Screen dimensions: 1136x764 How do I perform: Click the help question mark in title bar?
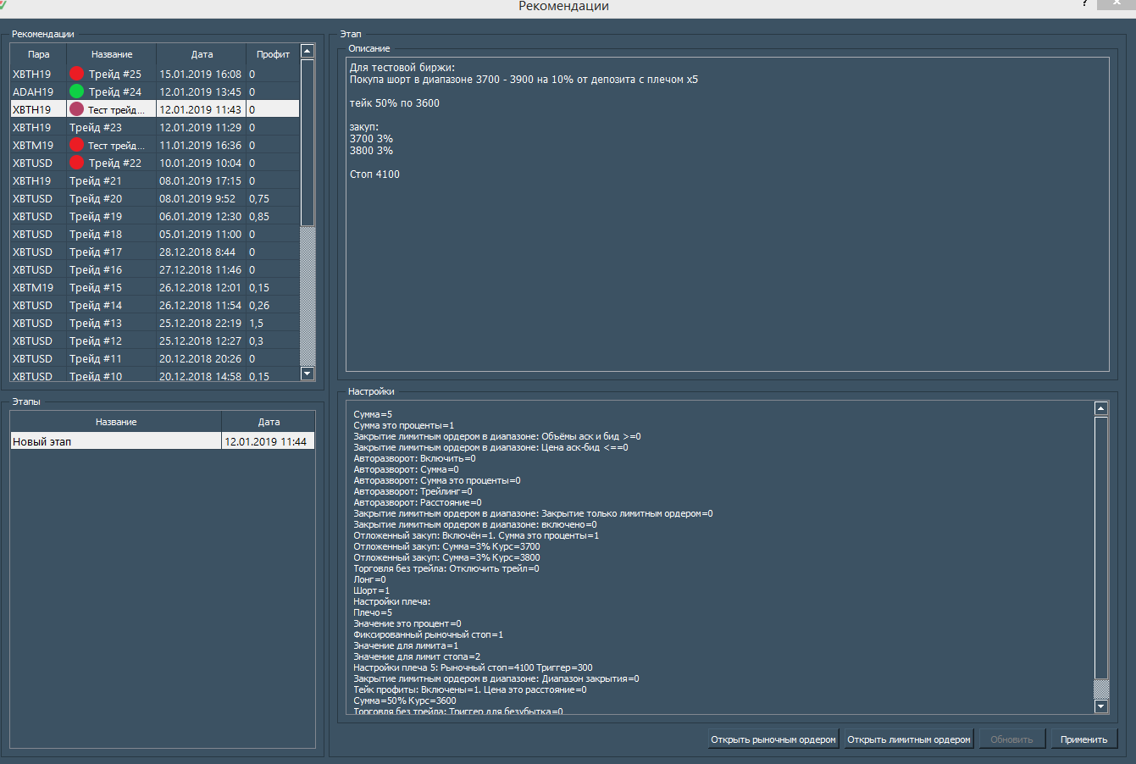[1084, 4]
